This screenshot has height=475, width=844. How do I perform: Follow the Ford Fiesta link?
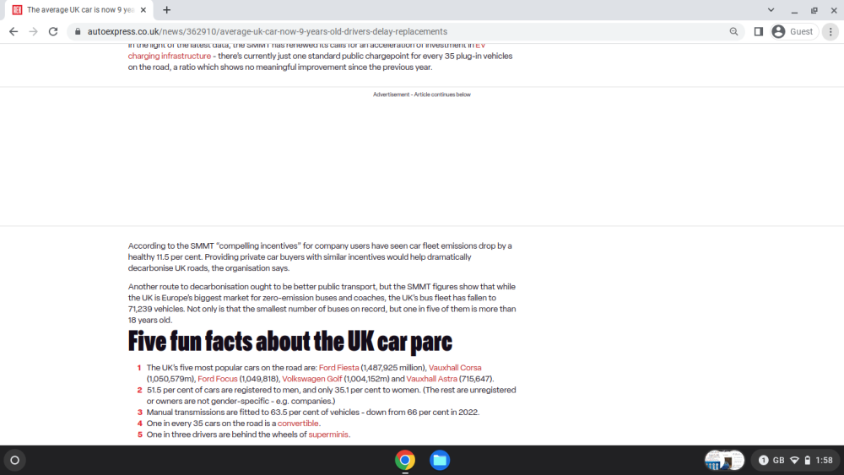(338, 368)
